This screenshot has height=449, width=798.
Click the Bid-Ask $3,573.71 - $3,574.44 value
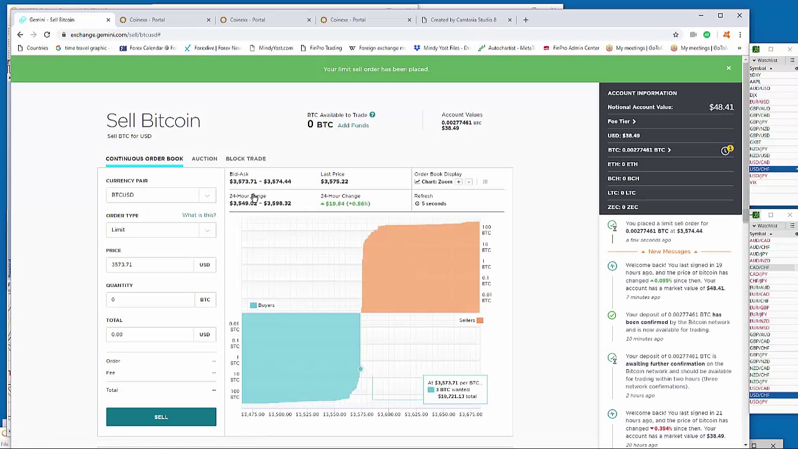pyautogui.click(x=260, y=181)
